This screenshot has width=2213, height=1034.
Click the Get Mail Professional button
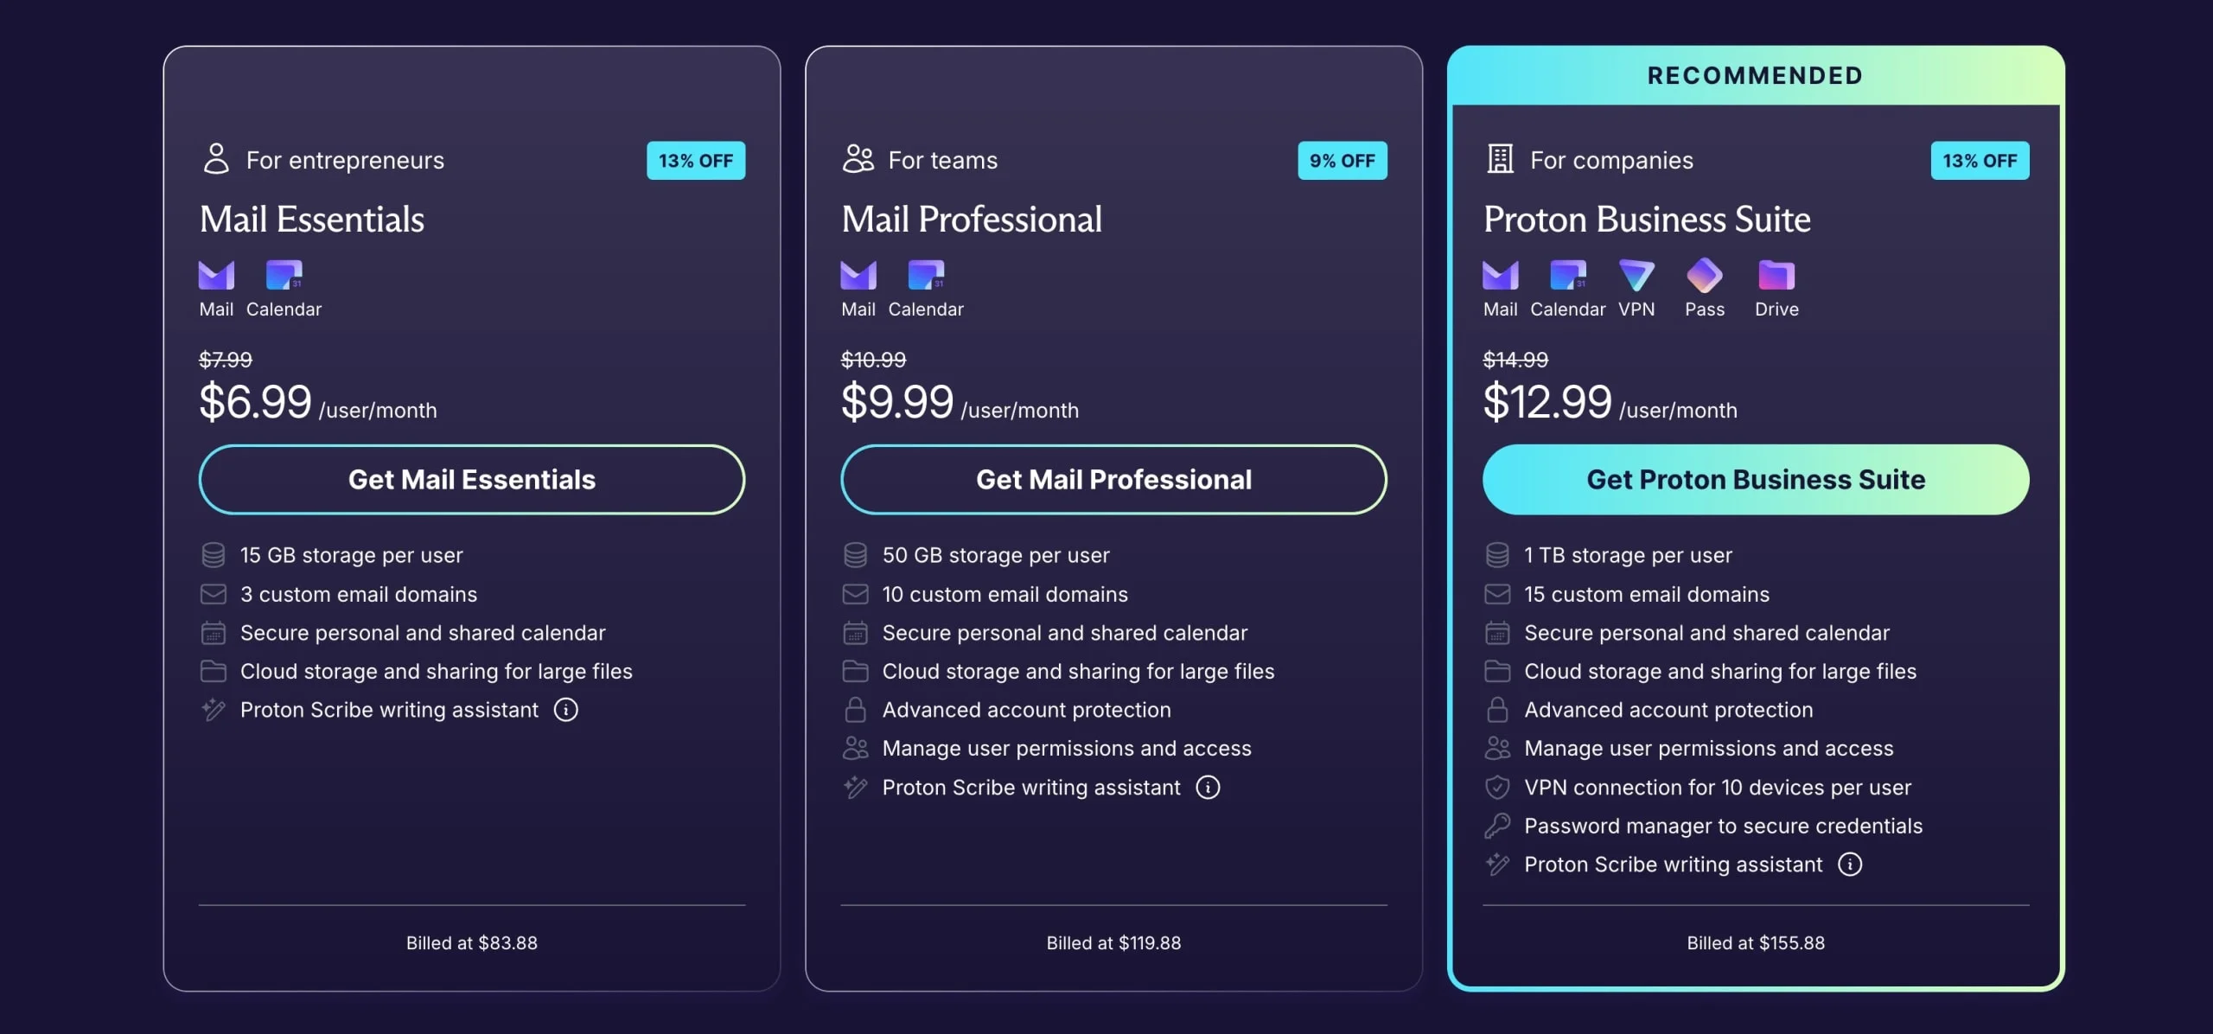(x=1113, y=479)
